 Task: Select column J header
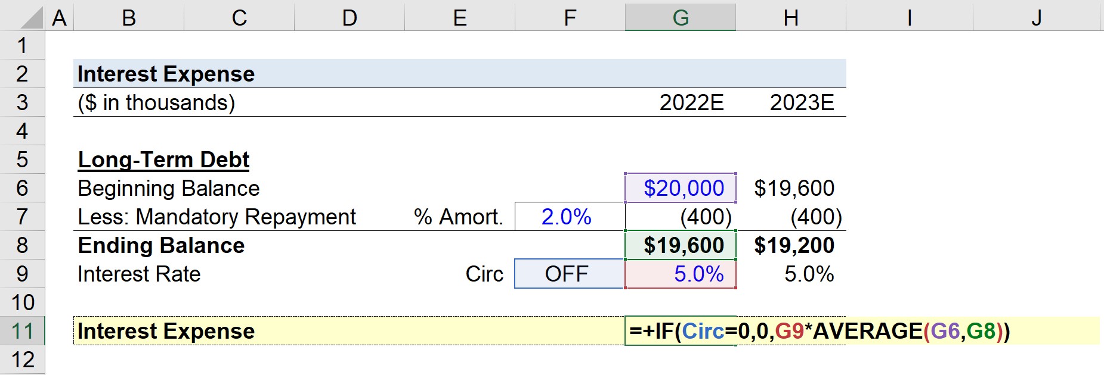coord(1037,18)
